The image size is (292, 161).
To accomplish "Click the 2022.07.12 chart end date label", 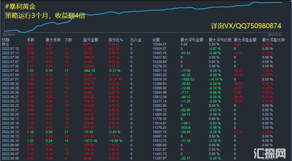I will click(x=274, y=34).
